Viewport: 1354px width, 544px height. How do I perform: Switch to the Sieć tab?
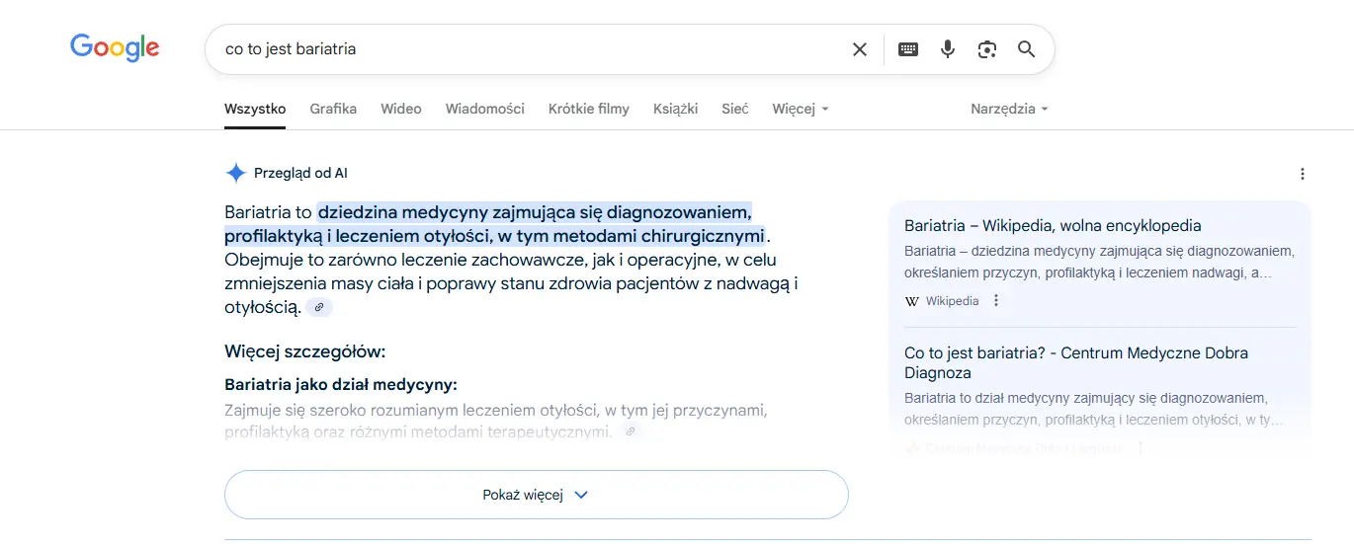(735, 109)
